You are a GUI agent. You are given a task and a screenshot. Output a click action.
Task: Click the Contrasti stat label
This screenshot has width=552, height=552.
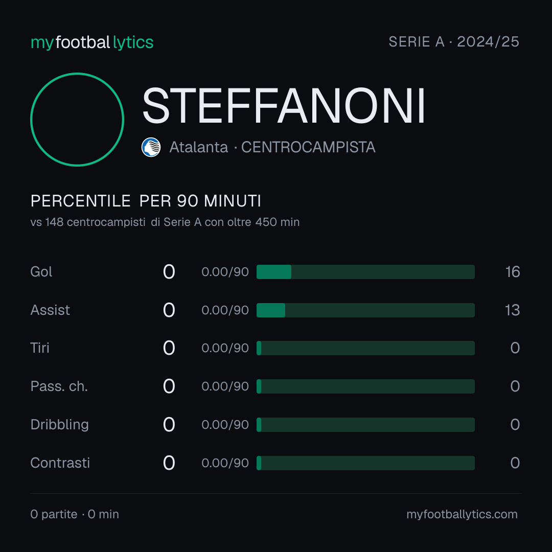coord(60,463)
